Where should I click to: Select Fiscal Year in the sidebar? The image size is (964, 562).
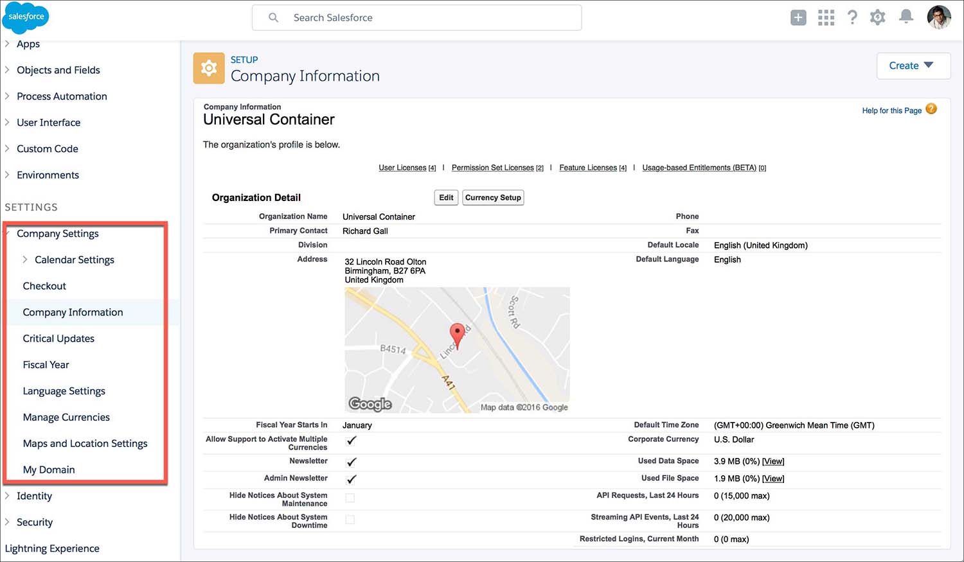coord(46,365)
